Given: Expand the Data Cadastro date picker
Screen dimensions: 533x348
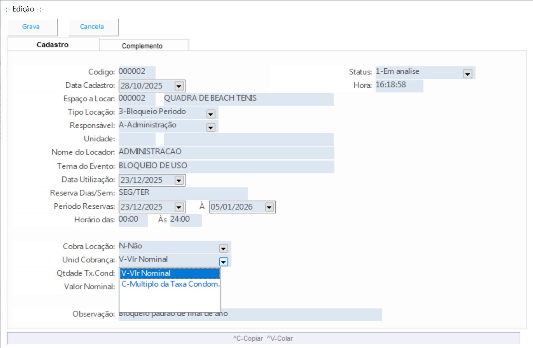Looking at the screenshot, I should [x=179, y=86].
